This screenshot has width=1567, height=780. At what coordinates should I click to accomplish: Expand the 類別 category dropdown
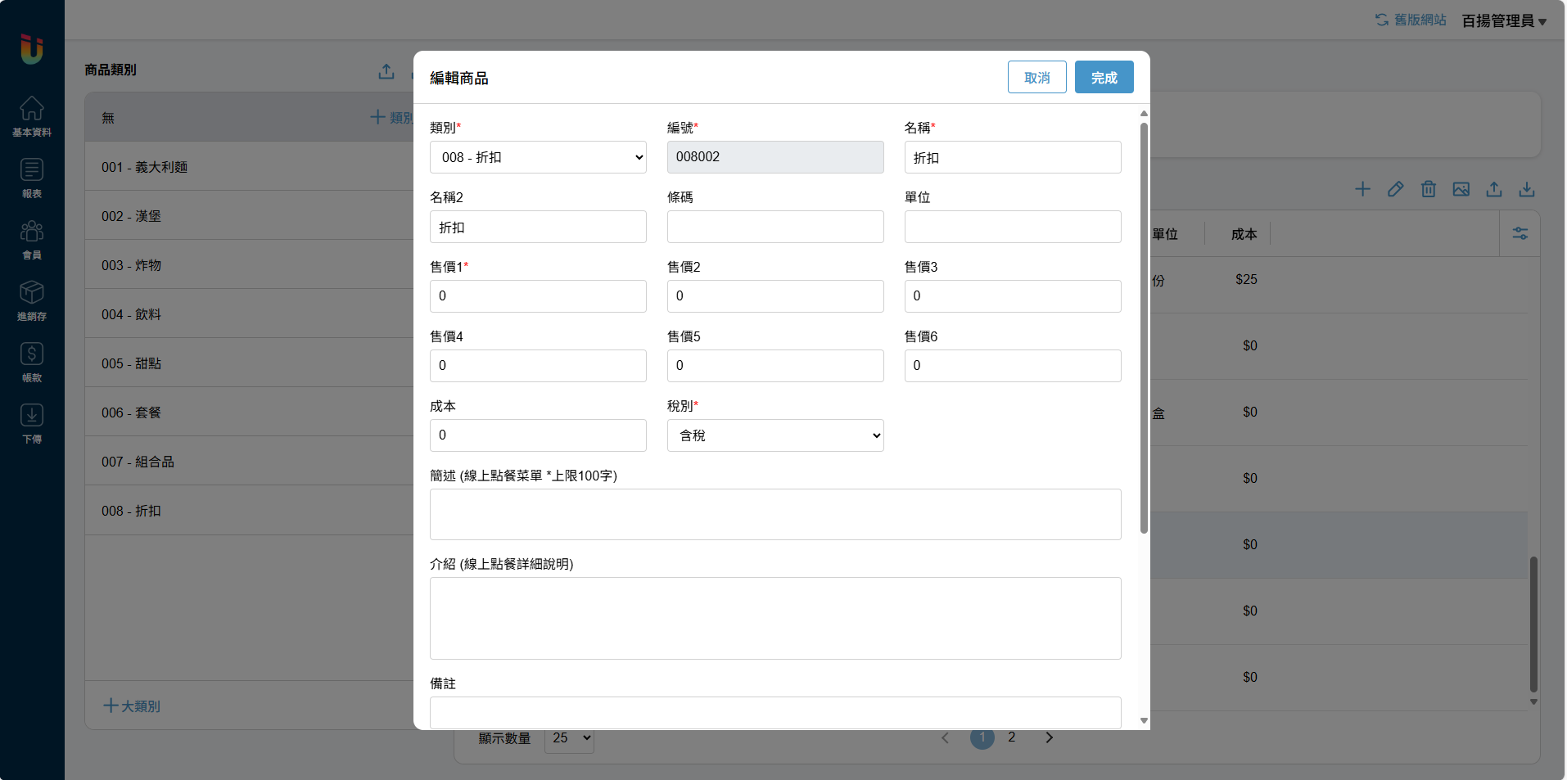click(538, 157)
